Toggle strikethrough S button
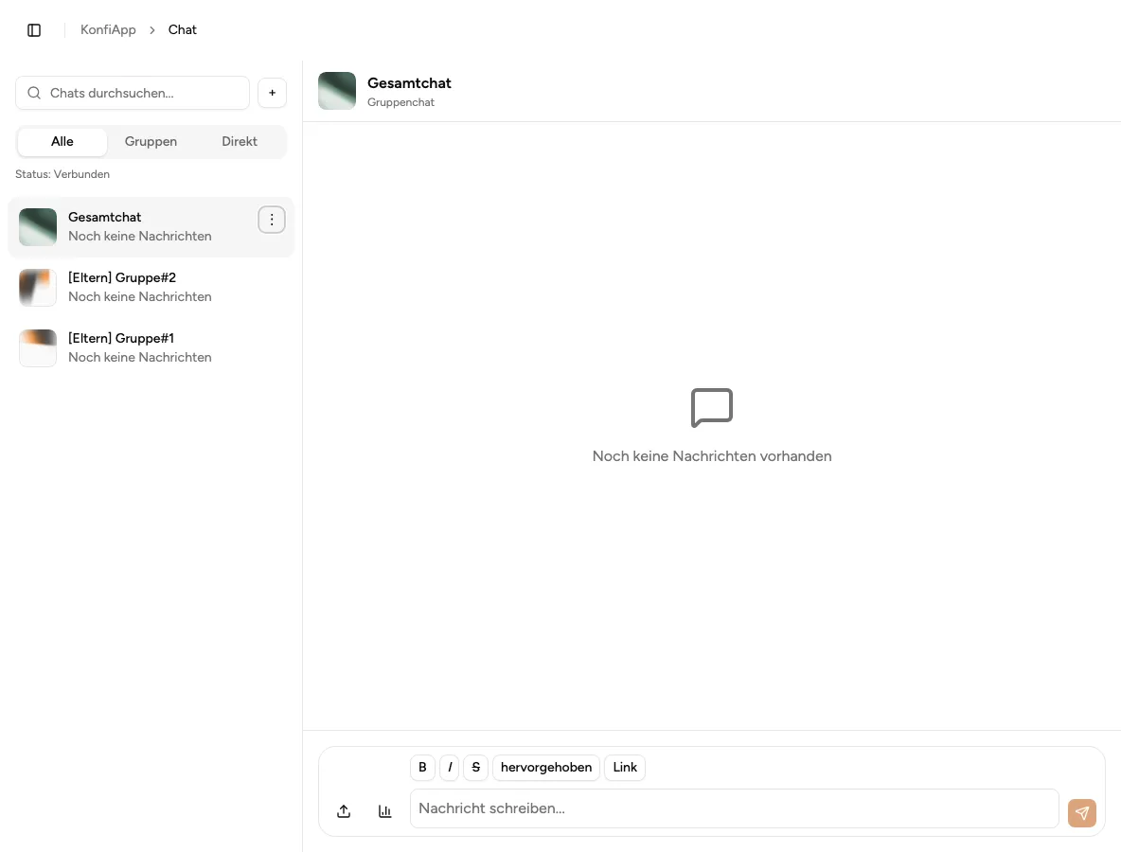 (x=475, y=767)
